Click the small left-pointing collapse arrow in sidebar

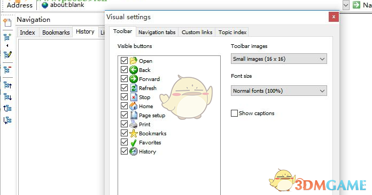7,45
